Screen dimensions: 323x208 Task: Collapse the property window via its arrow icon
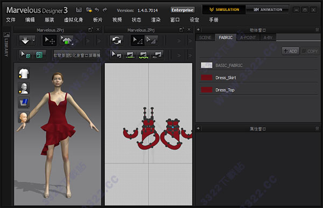pyautogui.click(x=198, y=128)
